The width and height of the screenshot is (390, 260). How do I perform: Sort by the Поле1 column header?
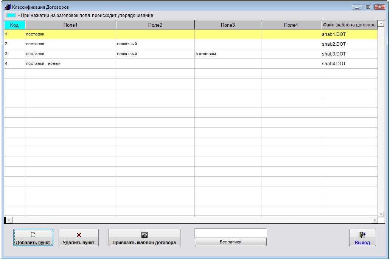pyautogui.click(x=70, y=25)
